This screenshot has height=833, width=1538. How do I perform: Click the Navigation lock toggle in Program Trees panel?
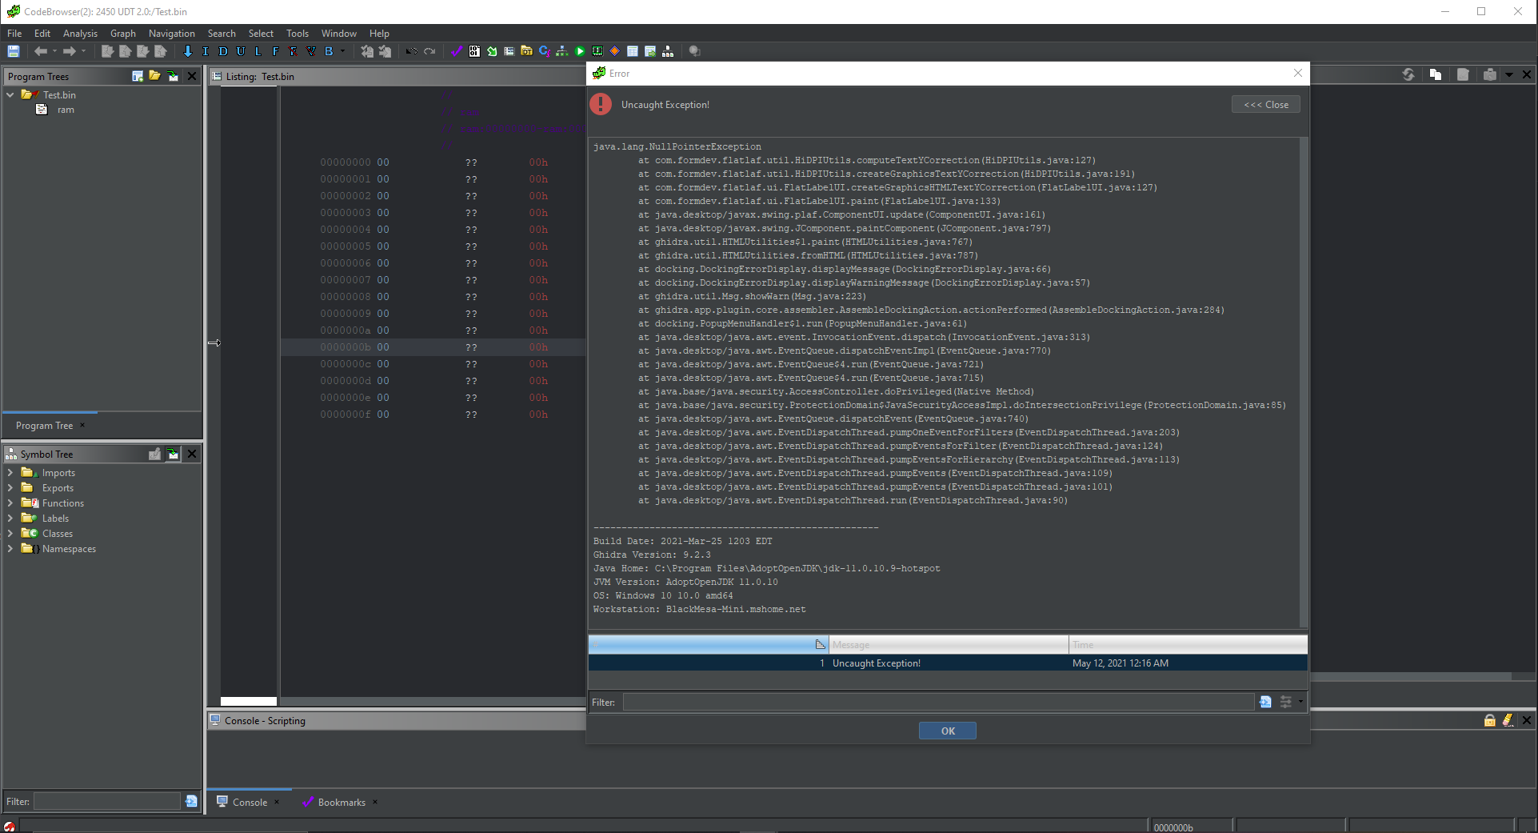(x=174, y=76)
